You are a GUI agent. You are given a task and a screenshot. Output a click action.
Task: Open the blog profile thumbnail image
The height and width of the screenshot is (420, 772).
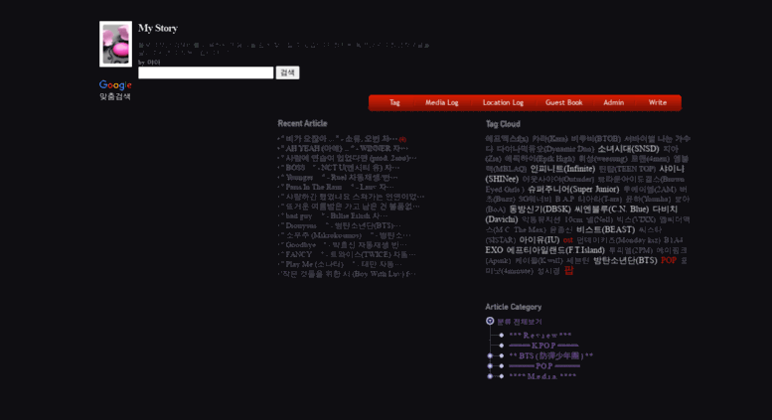tap(115, 44)
